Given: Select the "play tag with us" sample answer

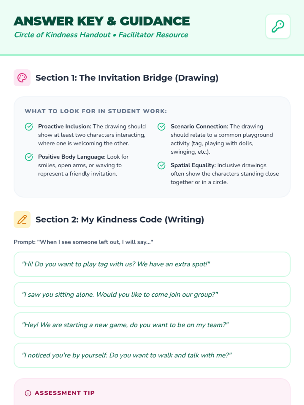Looking at the screenshot, I should (152, 264).
